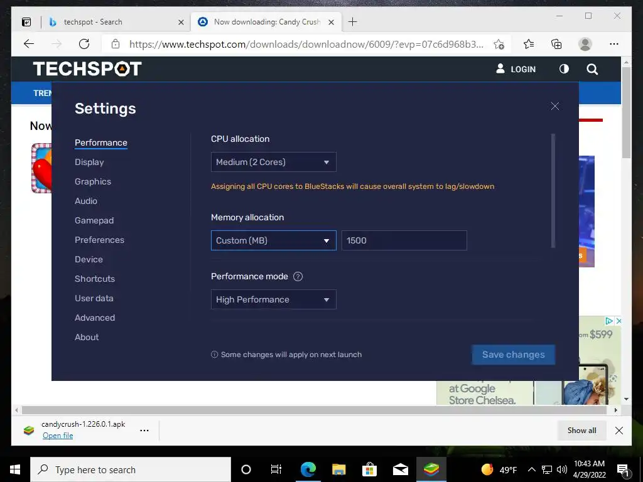Open Microsoft Store from taskbar
Screen dimensions: 643x482
pos(369,469)
